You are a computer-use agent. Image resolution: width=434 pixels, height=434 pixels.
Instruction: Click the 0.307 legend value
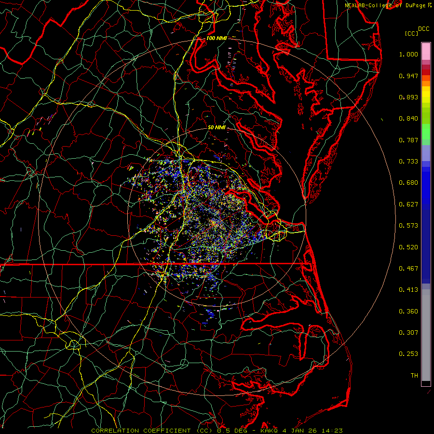point(408,333)
